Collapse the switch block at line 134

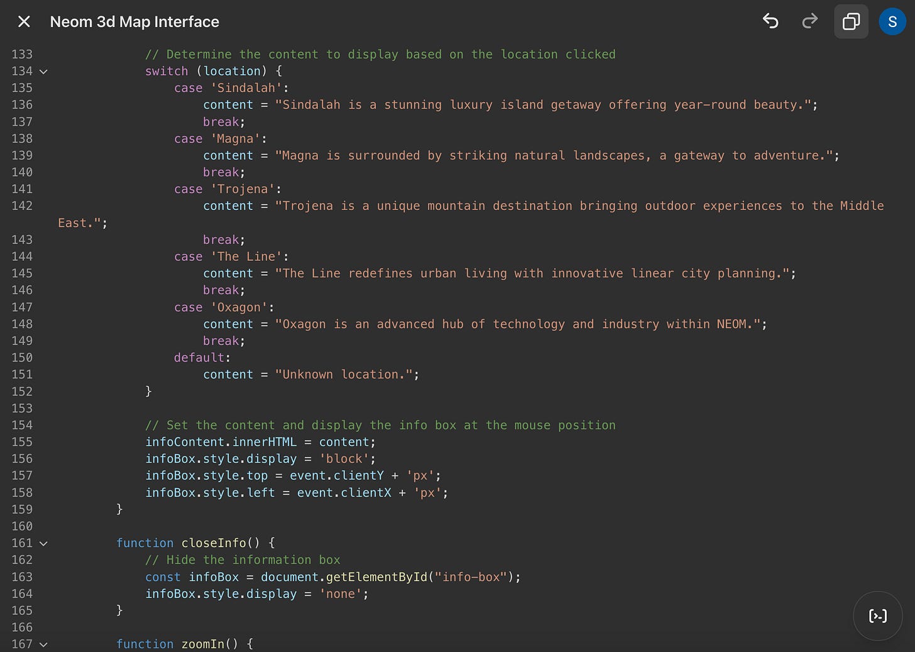click(43, 72)
